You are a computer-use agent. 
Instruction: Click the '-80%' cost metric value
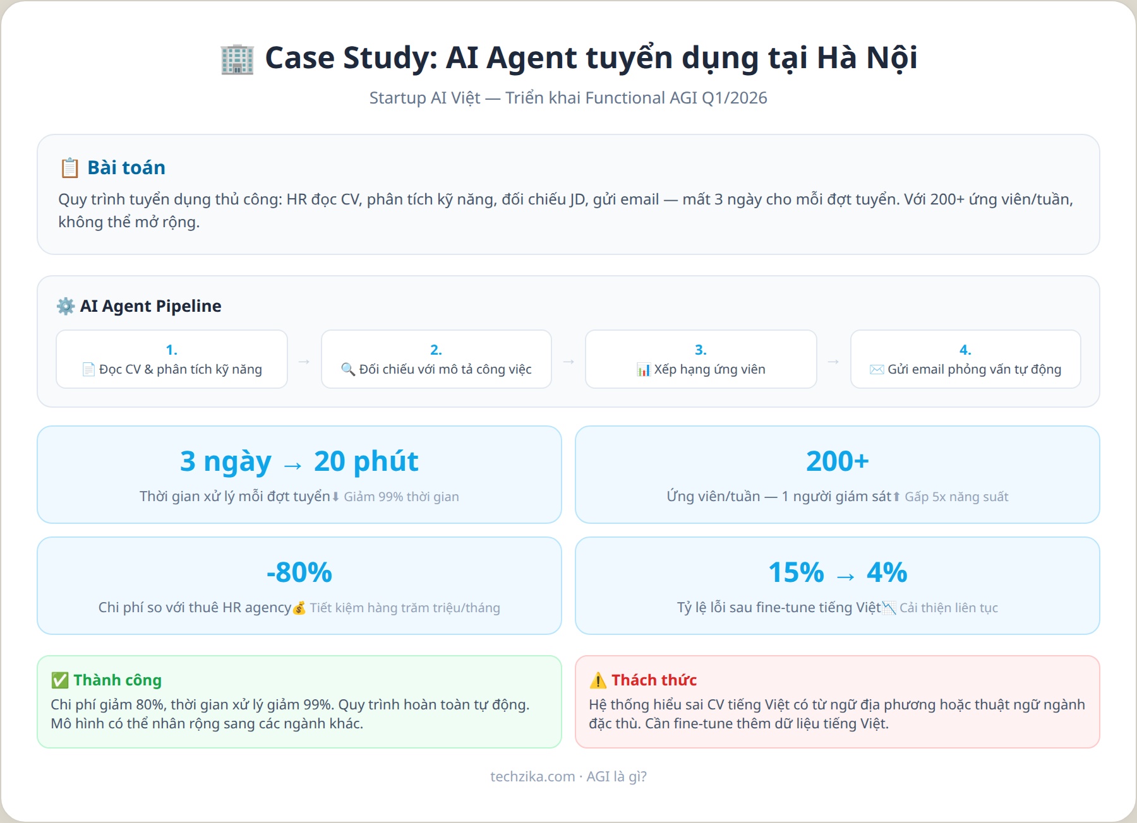[x=299, y=572]
